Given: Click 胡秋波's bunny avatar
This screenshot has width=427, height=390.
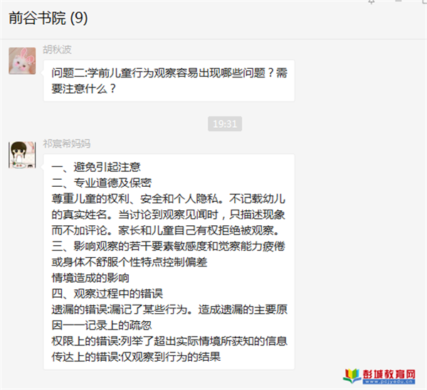Looking at the screenshot, I should (22, 61).
